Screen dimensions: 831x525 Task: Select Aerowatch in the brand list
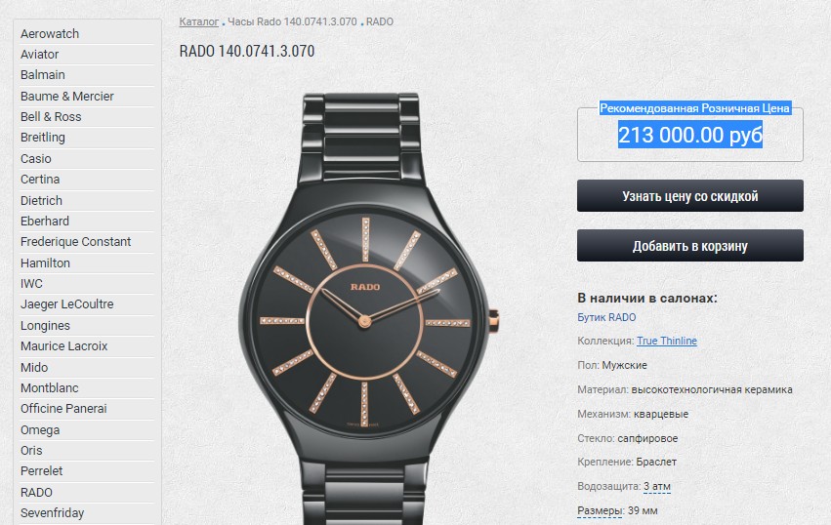tap(50, 33)
